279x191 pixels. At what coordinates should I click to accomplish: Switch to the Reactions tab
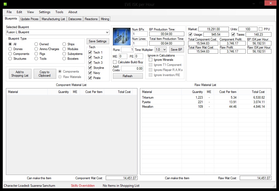point(91,19)
